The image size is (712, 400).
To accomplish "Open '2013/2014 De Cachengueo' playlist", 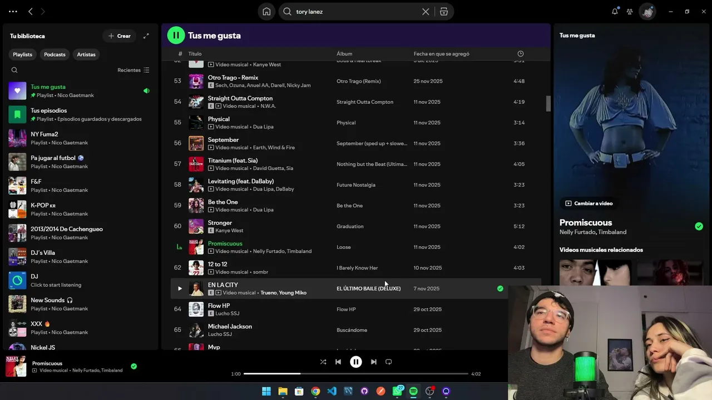I will [x=81, y=233].
